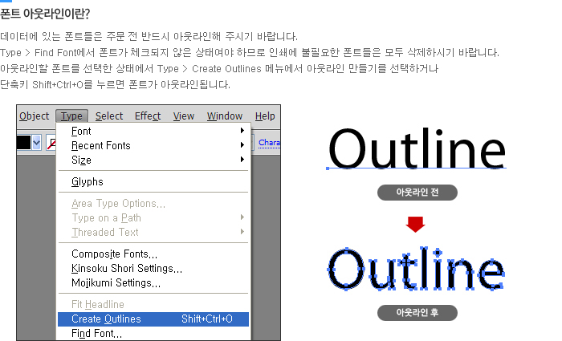Expand the Font submenu arrow
The image size is (562, 341).
tap(242, 131)
